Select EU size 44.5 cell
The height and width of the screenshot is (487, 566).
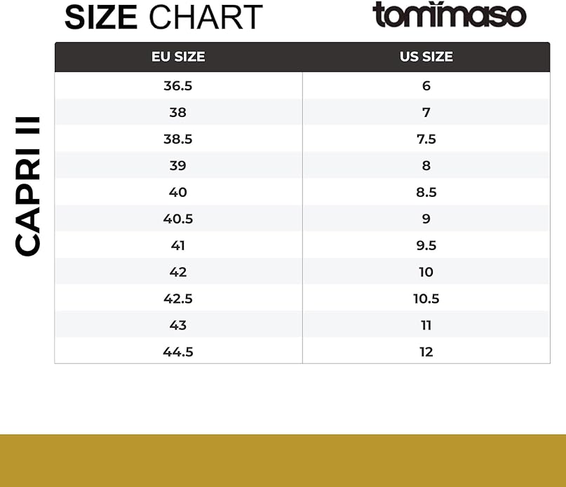coord(178,352)
